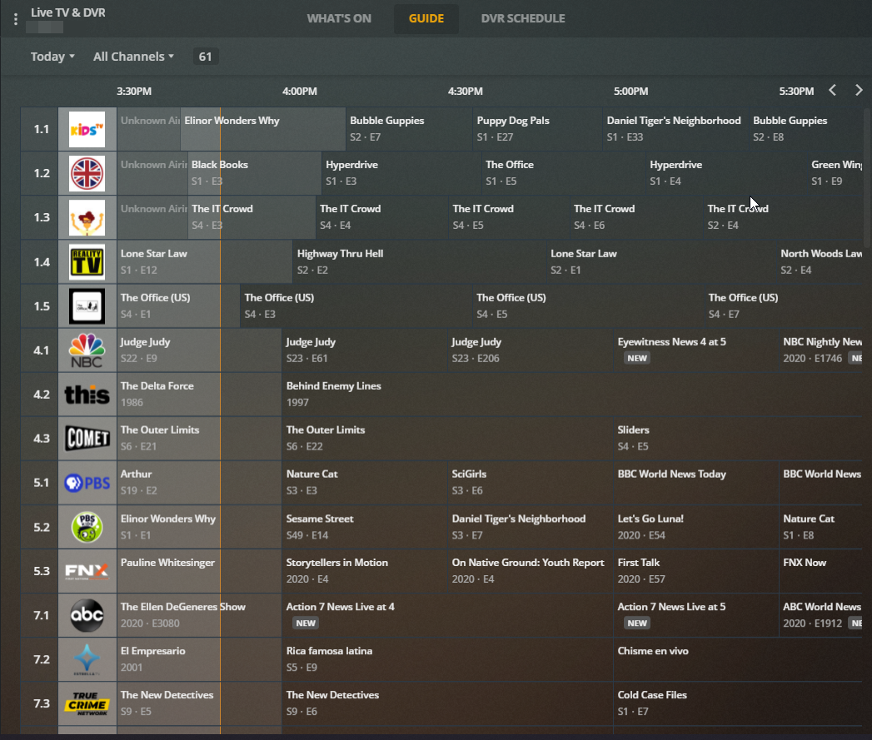Open Arthur S19 E2 on PBS

[199, 482]
